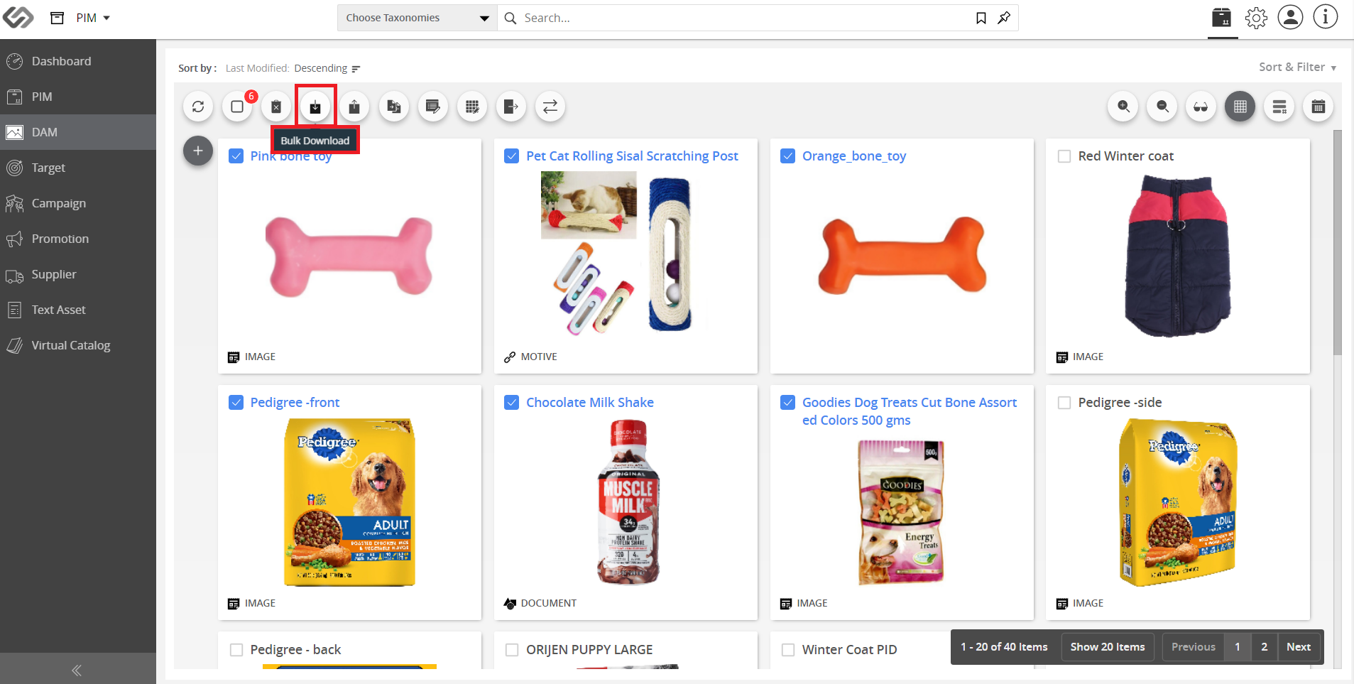Toggle the Descending sort order
The width and height of the screenshot is (1354, 684).
click(x=327, y=68)
